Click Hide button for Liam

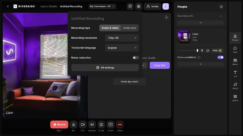click(x=217, y=51)
